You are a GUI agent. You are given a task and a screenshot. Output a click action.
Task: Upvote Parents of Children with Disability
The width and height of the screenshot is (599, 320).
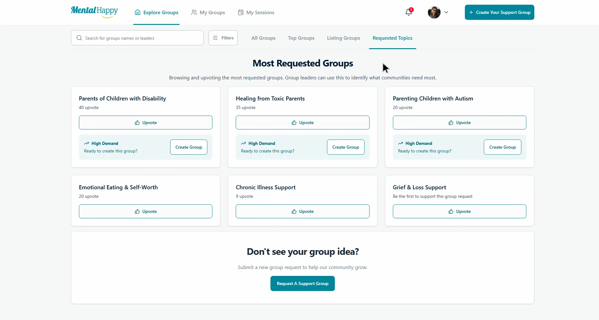pyautogui.click(x=145, y=123)
